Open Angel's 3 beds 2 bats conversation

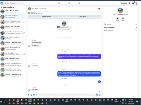pos(13,38)
